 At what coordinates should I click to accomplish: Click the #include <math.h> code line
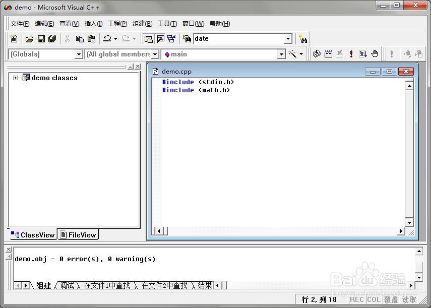coord(196,90)
